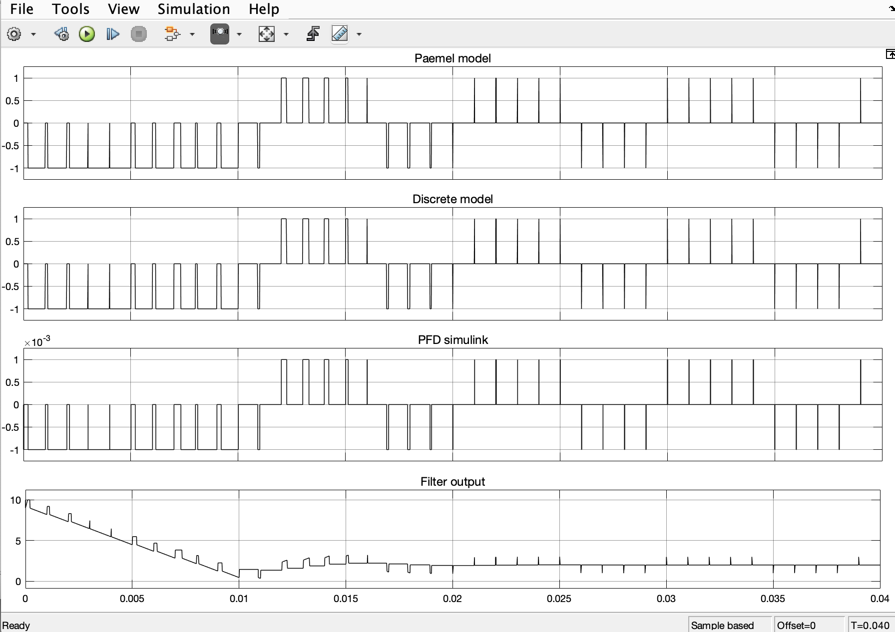
Task: Toggle the zoom tool in the toolbar
Action: click(x=220, y=34)
